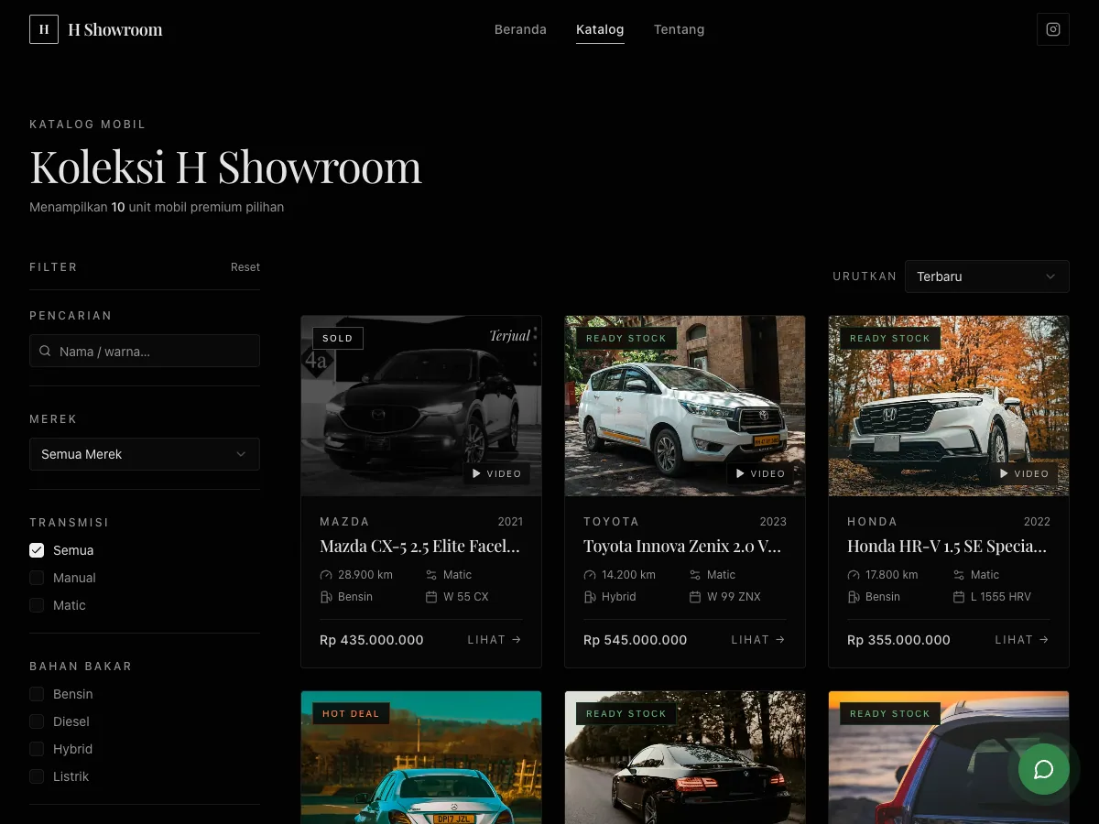This screenshot has height=824, width=1099.
Task: Click the price Rp 435.000.000
Action: click(372, 640)
